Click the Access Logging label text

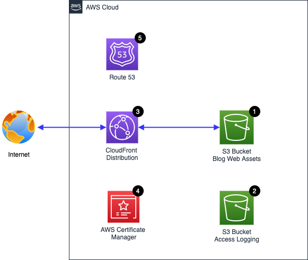pyautogui.click(x=236, y=239)
